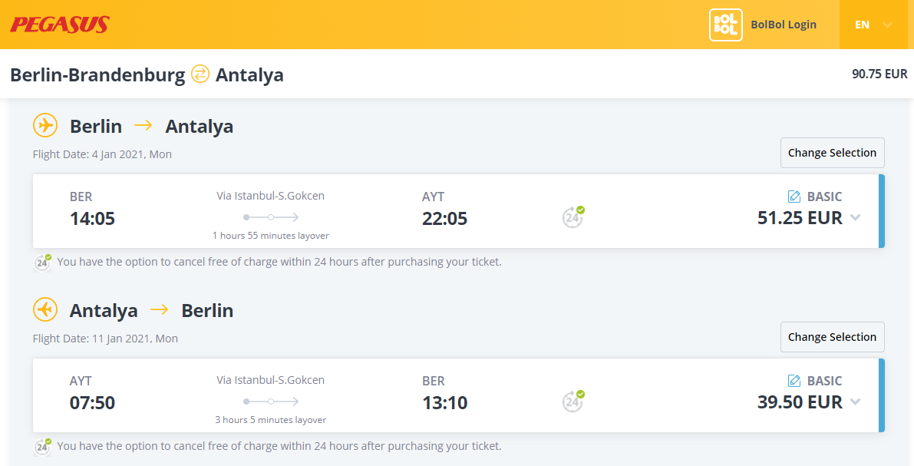Open the EN language dropdown
The image size is (914, 466).
[x=874, y=25]
